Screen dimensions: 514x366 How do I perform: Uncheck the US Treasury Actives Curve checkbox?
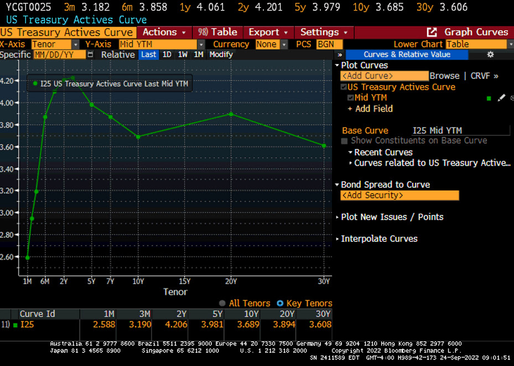344,87
